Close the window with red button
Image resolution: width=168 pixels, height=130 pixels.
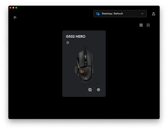(x=10, y=8)
